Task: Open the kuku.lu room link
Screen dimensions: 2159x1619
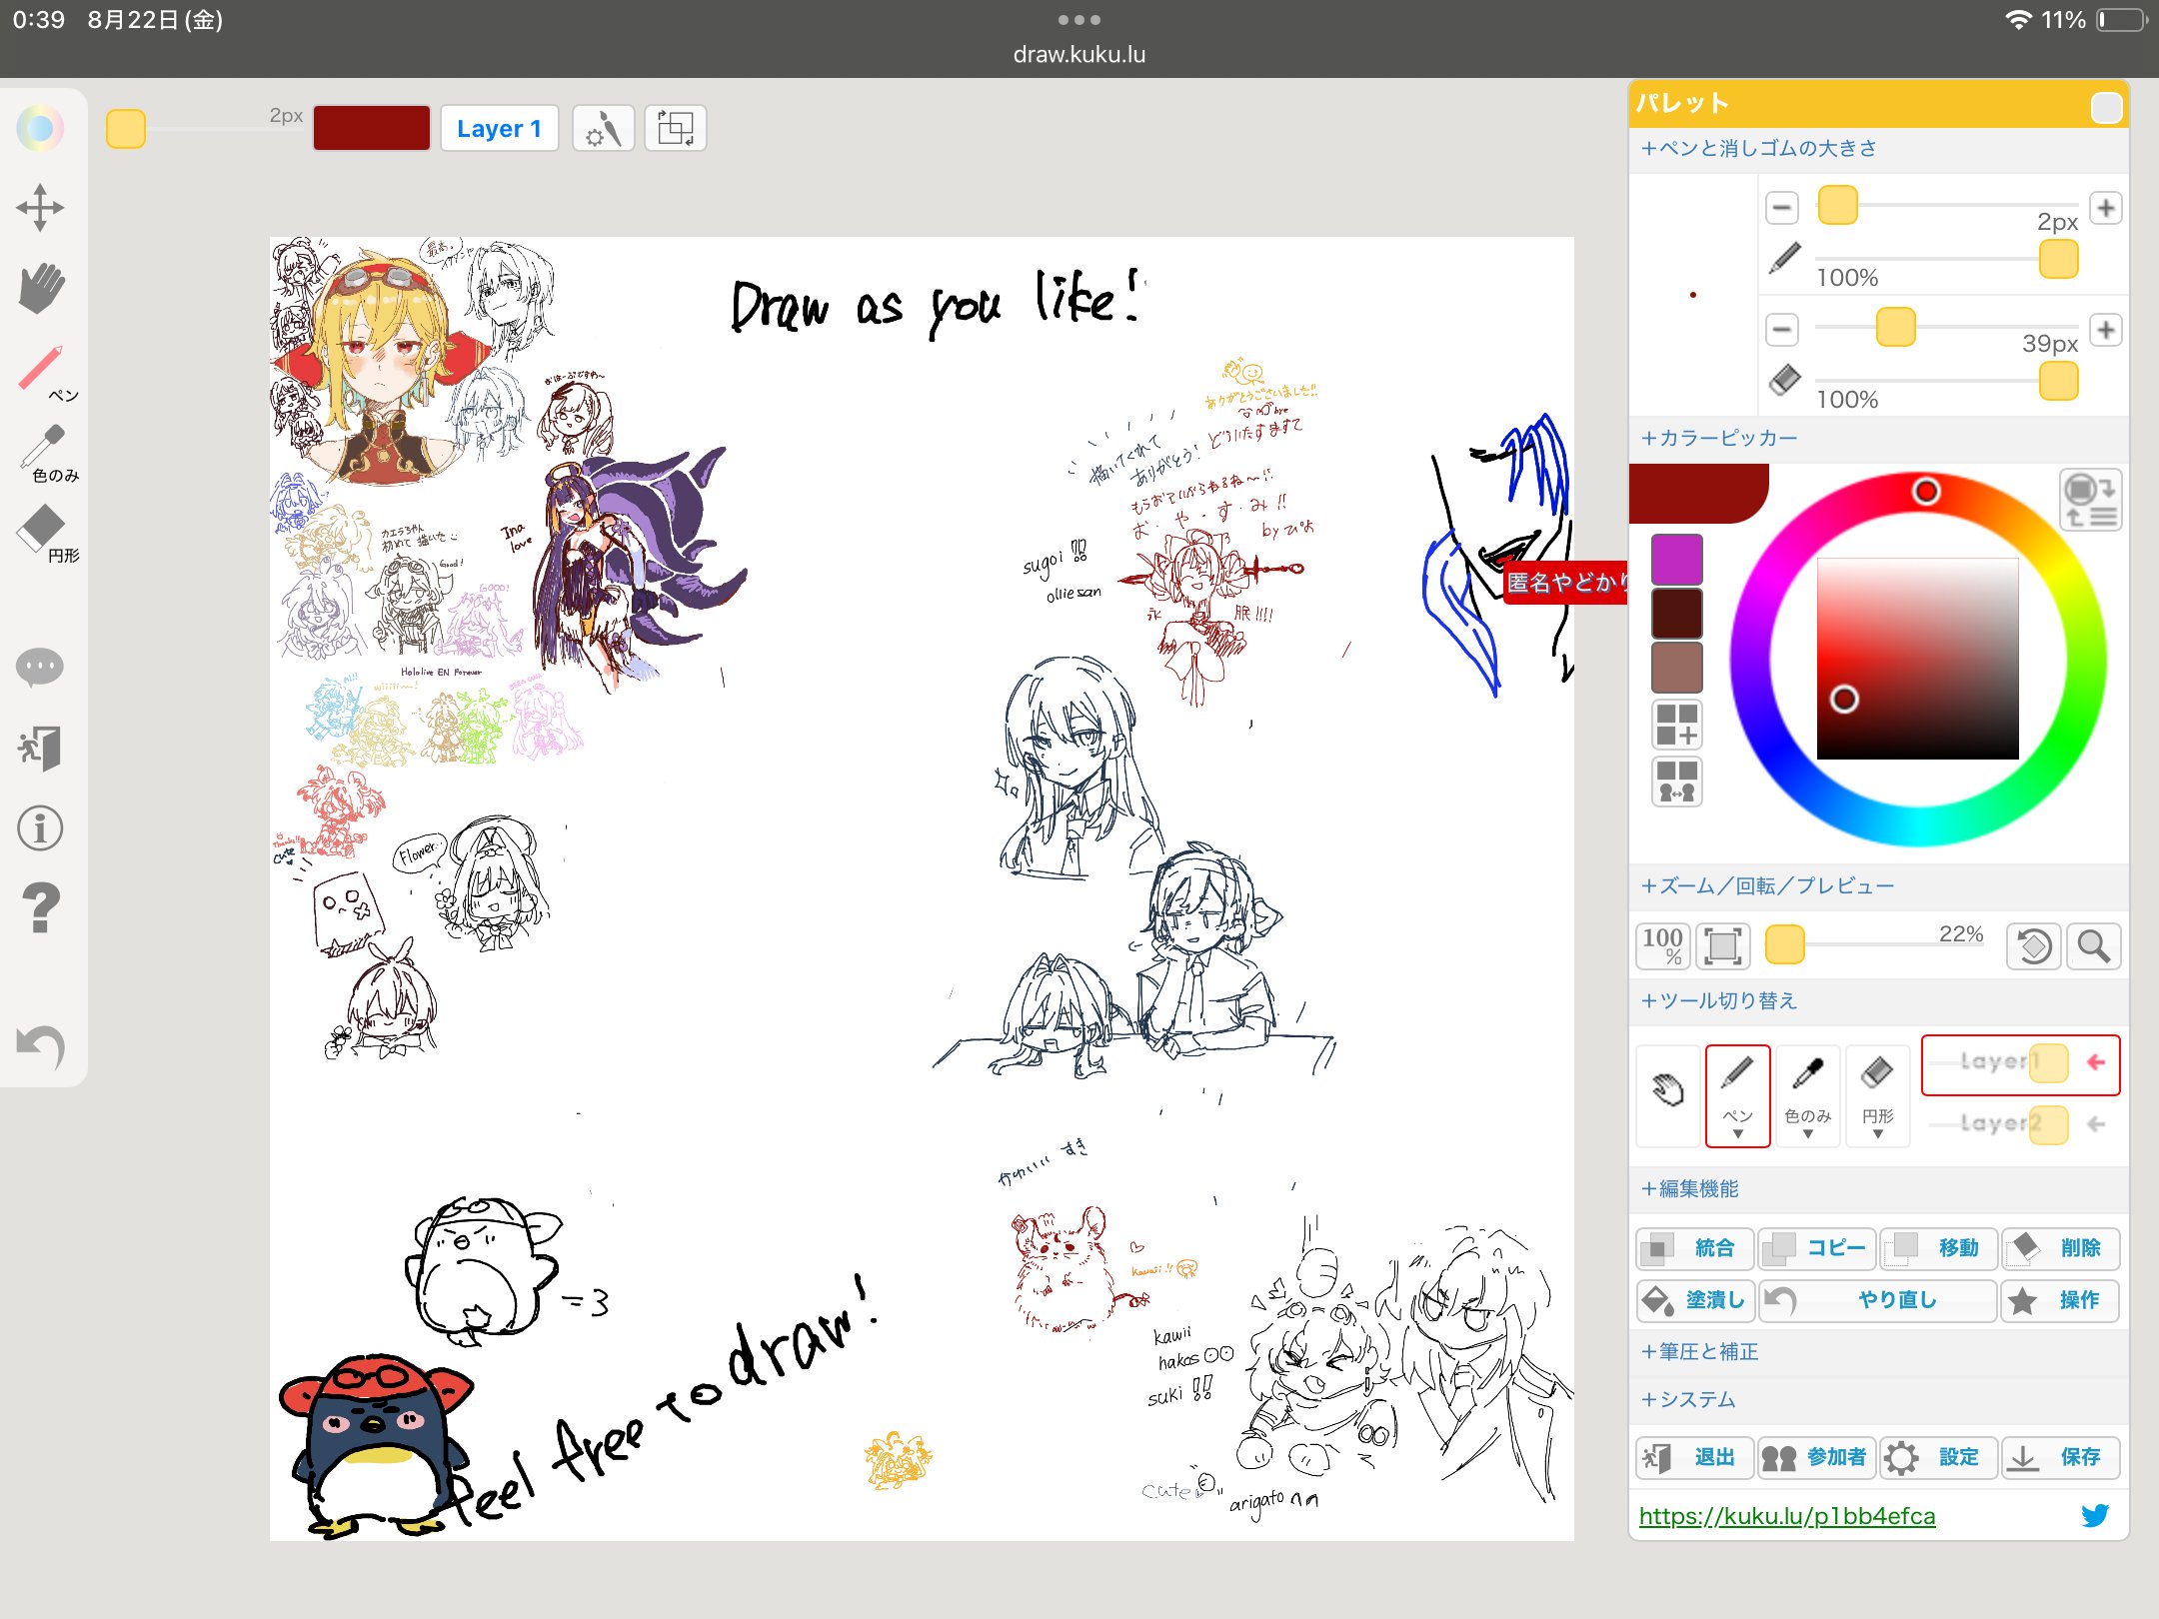Action: click(x=1786, y=1516)
